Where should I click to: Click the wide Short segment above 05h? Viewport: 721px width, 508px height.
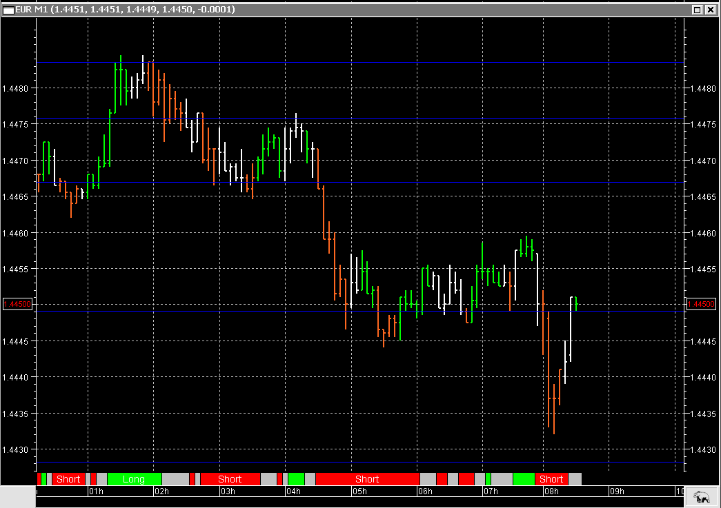click(366, 479)
